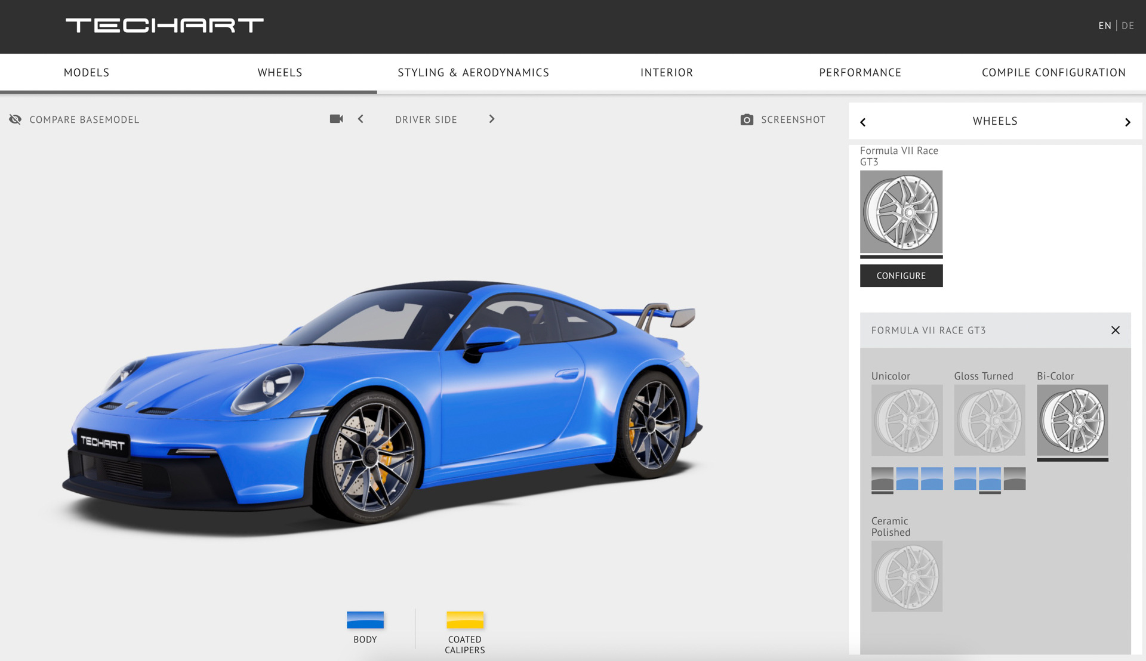The height and width of the screenshot is (661, 1146).
Task: Click the Screenshot label
Action: 793,119
